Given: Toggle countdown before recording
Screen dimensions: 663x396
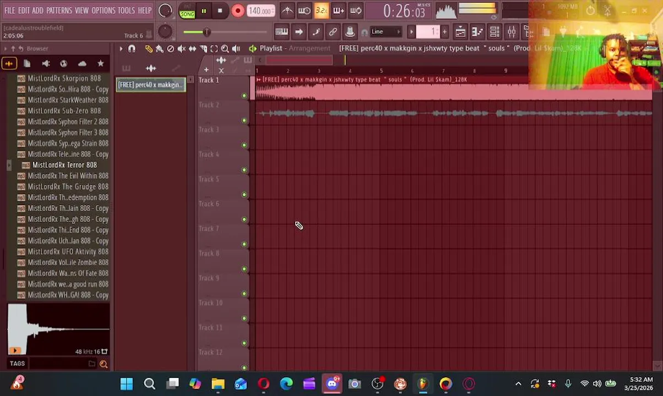Looking at the screenshot, I should pos(322,10).
